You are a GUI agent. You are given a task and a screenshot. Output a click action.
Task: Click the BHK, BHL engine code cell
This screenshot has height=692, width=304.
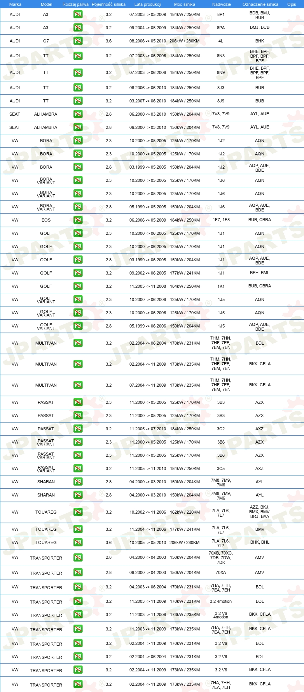(260, 542)
